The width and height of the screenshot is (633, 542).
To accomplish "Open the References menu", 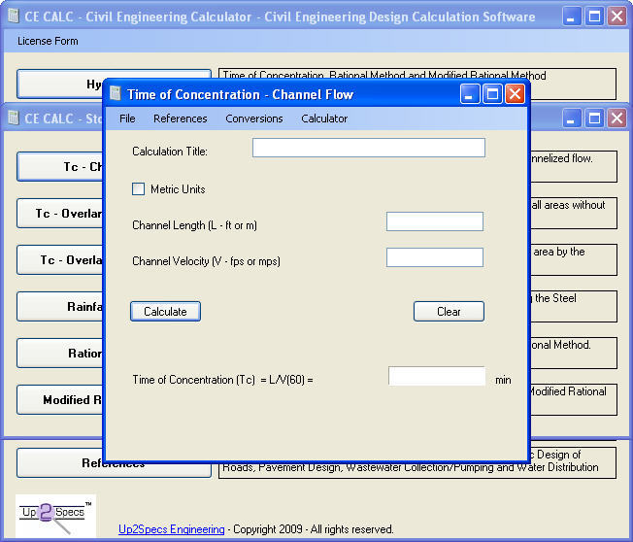I will [x=180, y=119].
